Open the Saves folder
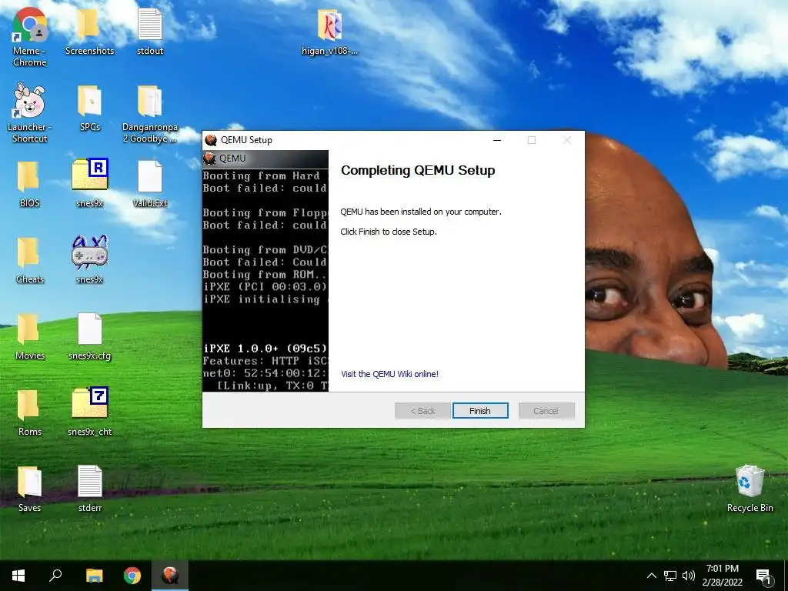The image size is (788, 591). (x=30, y=489)
